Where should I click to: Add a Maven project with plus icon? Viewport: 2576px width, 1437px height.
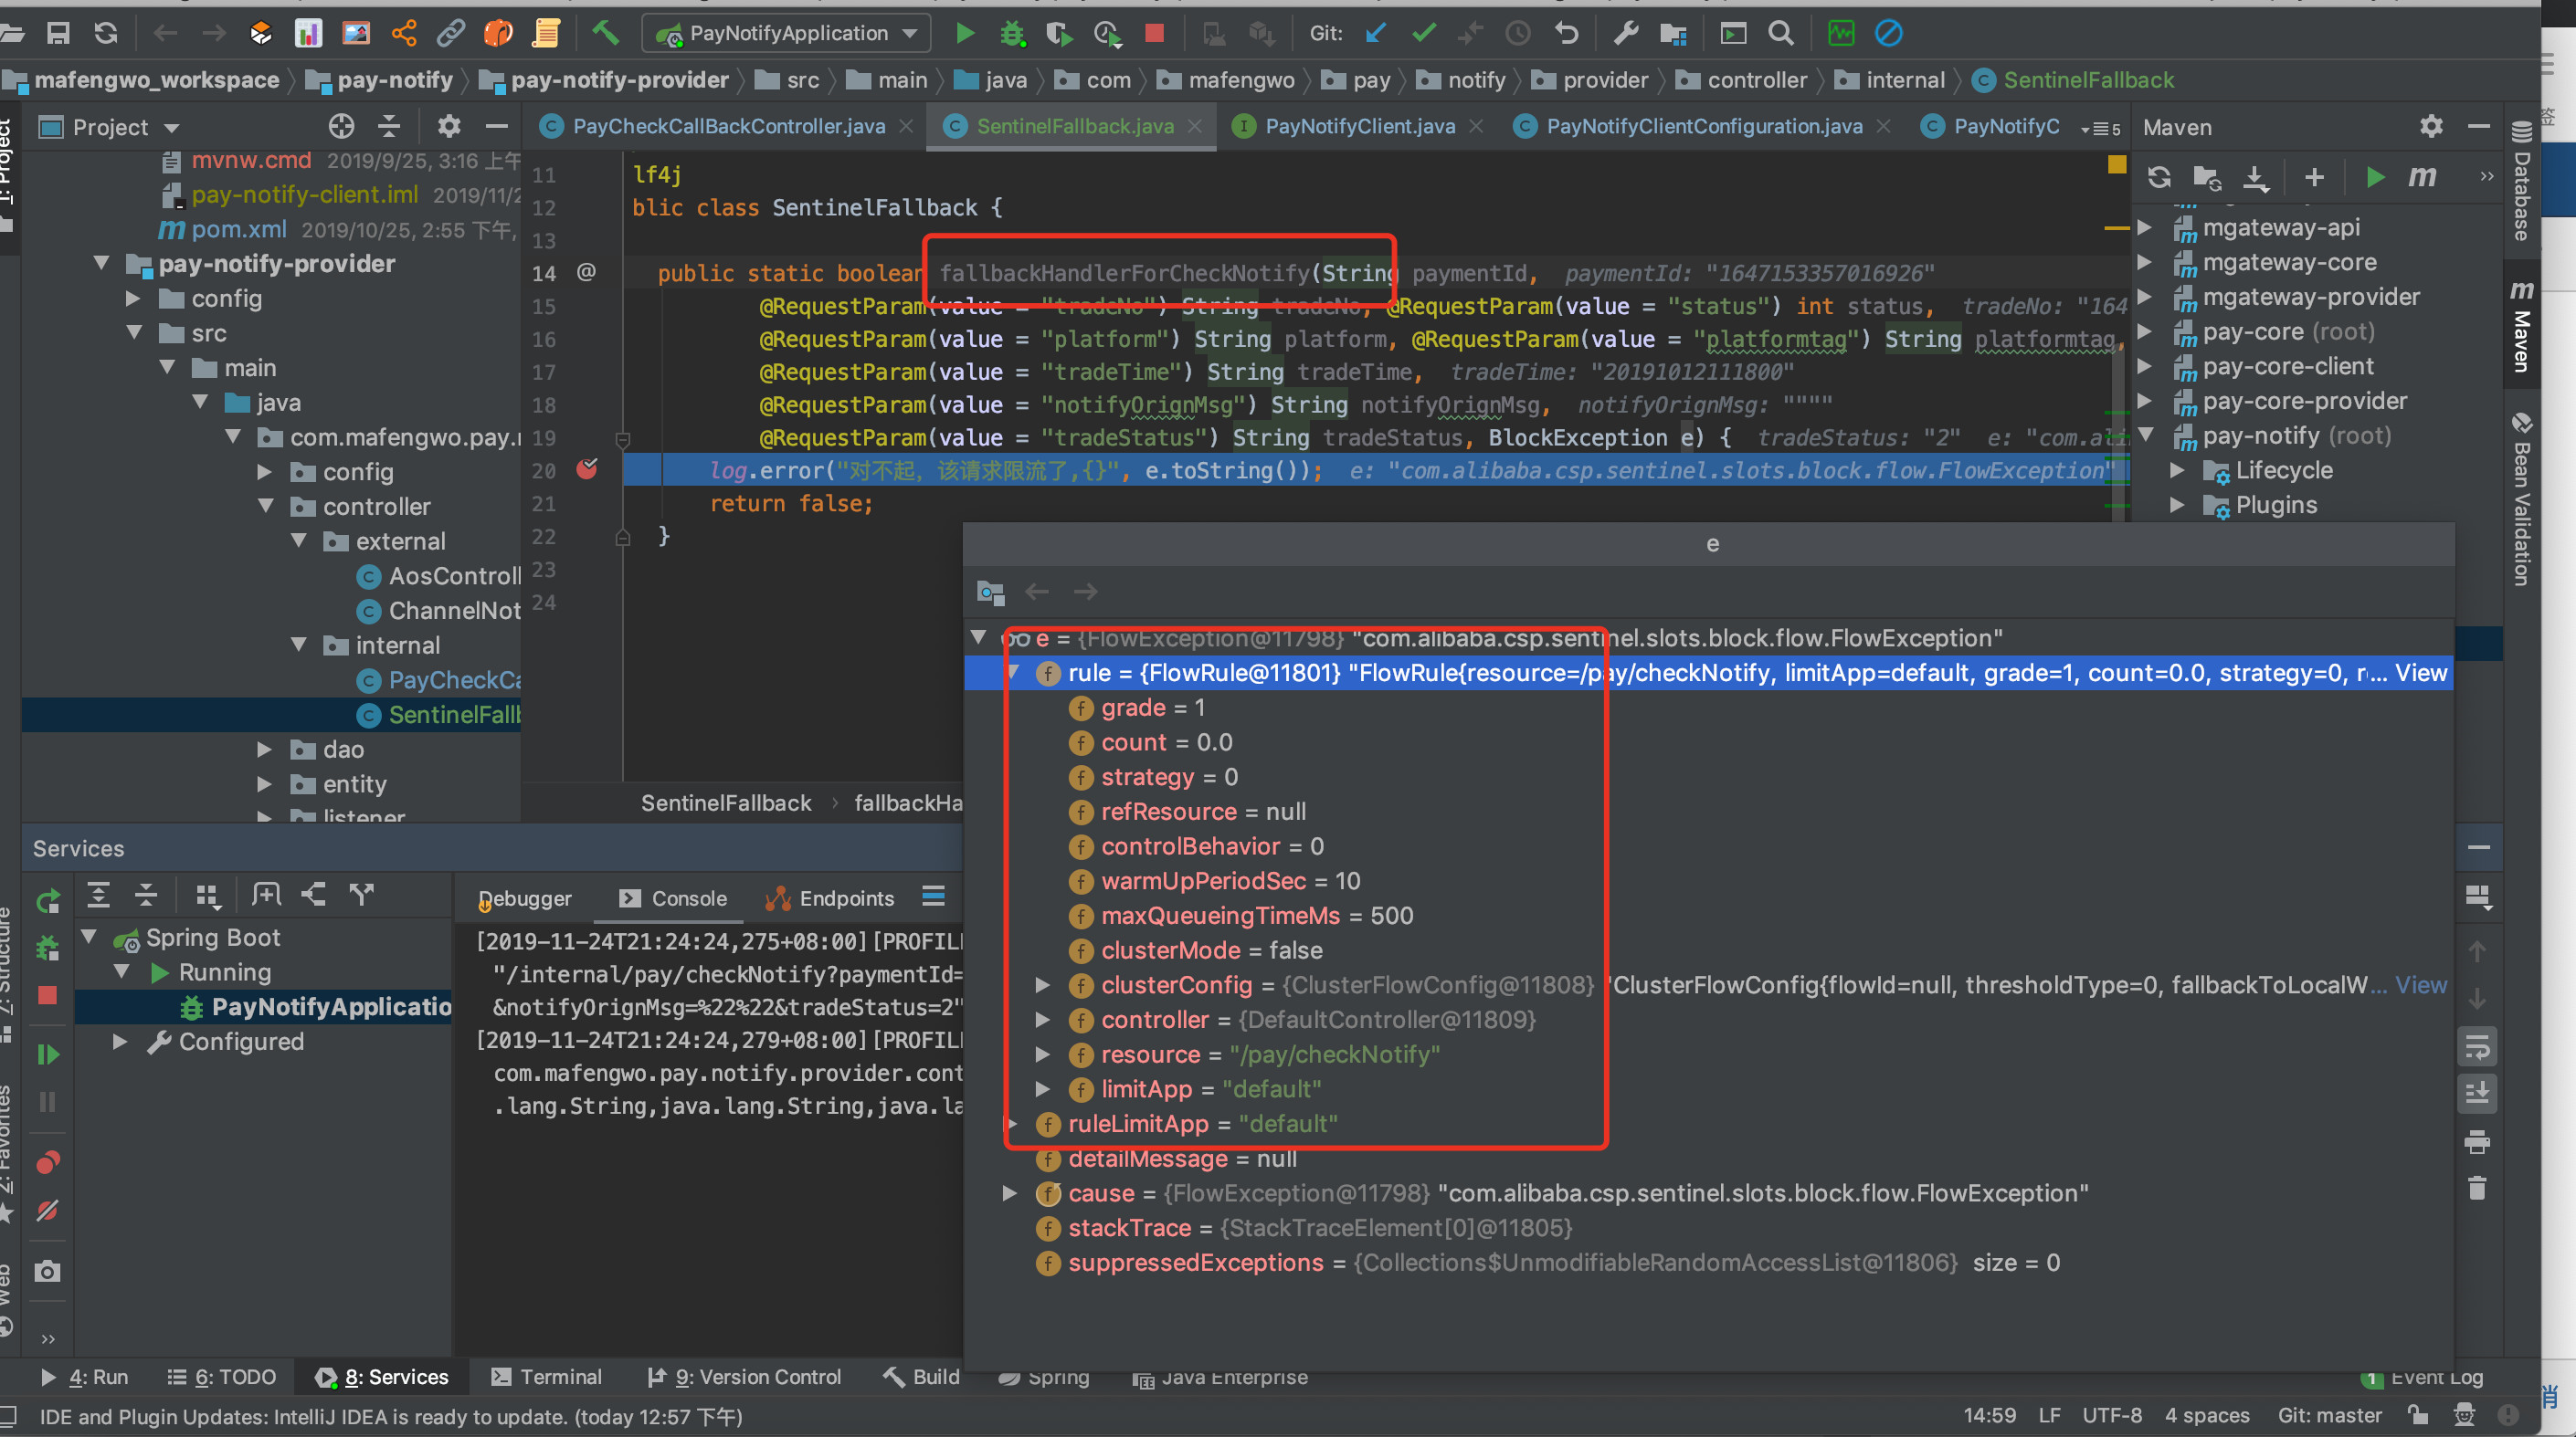click(2314, 178)
